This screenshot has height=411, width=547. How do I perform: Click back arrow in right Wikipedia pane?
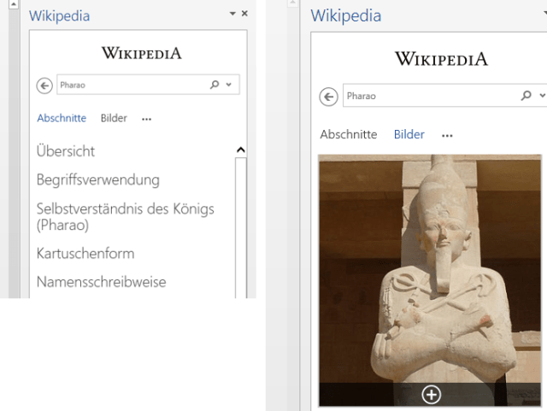[328, 97]
